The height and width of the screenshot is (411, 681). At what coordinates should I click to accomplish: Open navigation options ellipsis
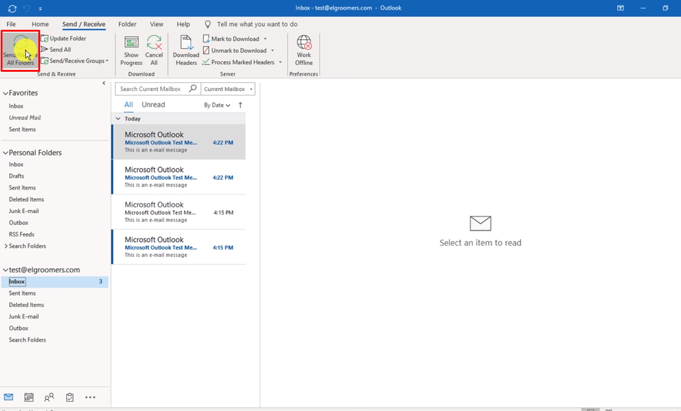click(x=90, y=397)
